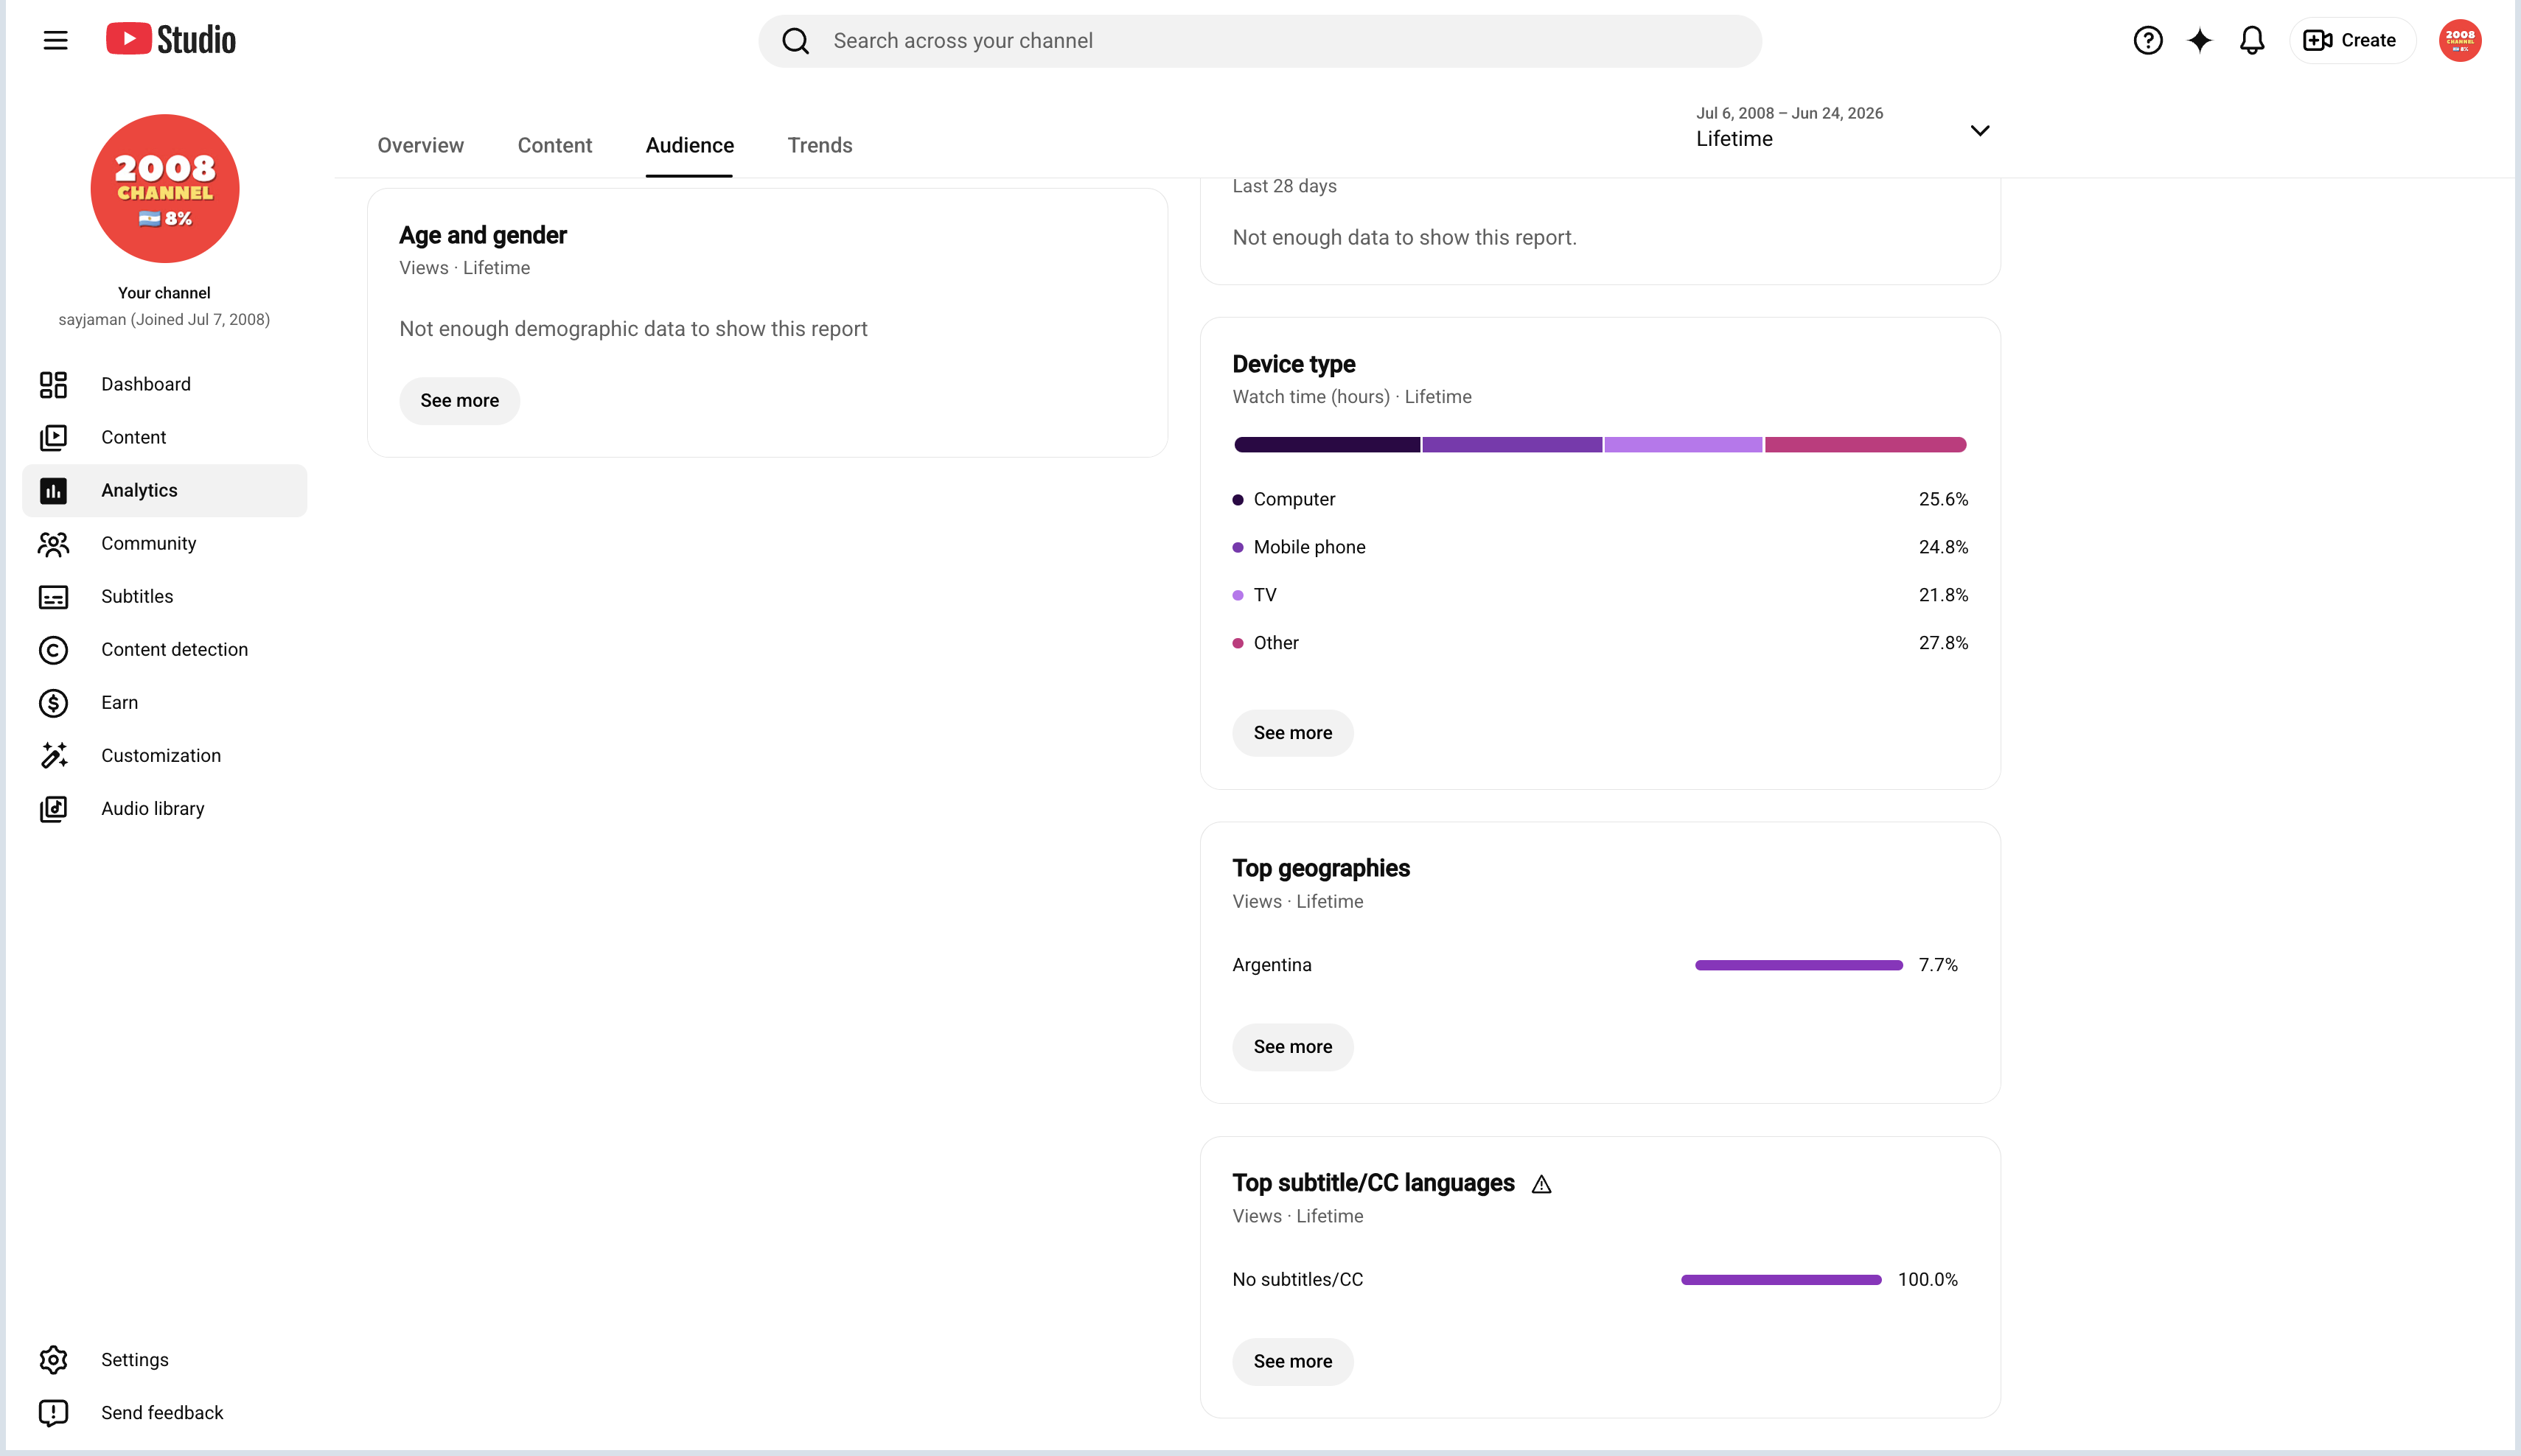Click the Send feedback exclamation icon
Screen dimensions: 2521x1456
[x=53, y=1412]
